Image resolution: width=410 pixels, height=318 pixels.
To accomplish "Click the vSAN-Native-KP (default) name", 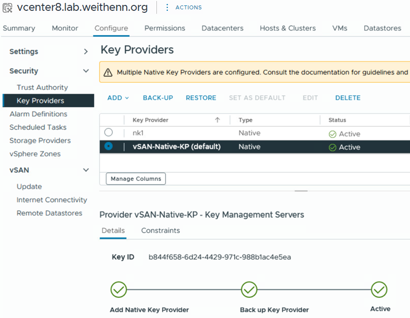I will [x=177, y=146].
